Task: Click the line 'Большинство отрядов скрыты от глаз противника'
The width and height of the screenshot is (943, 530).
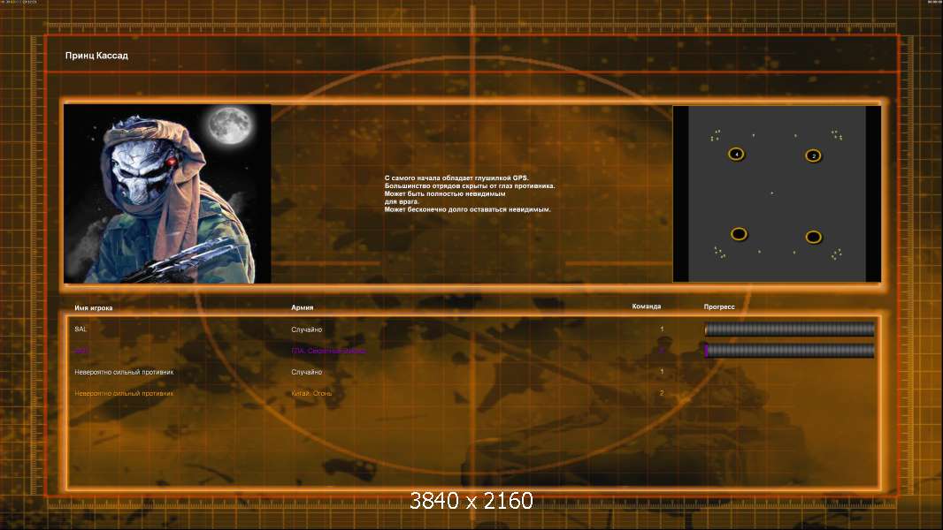Action: pyautogui.click(x=470, y=186)
